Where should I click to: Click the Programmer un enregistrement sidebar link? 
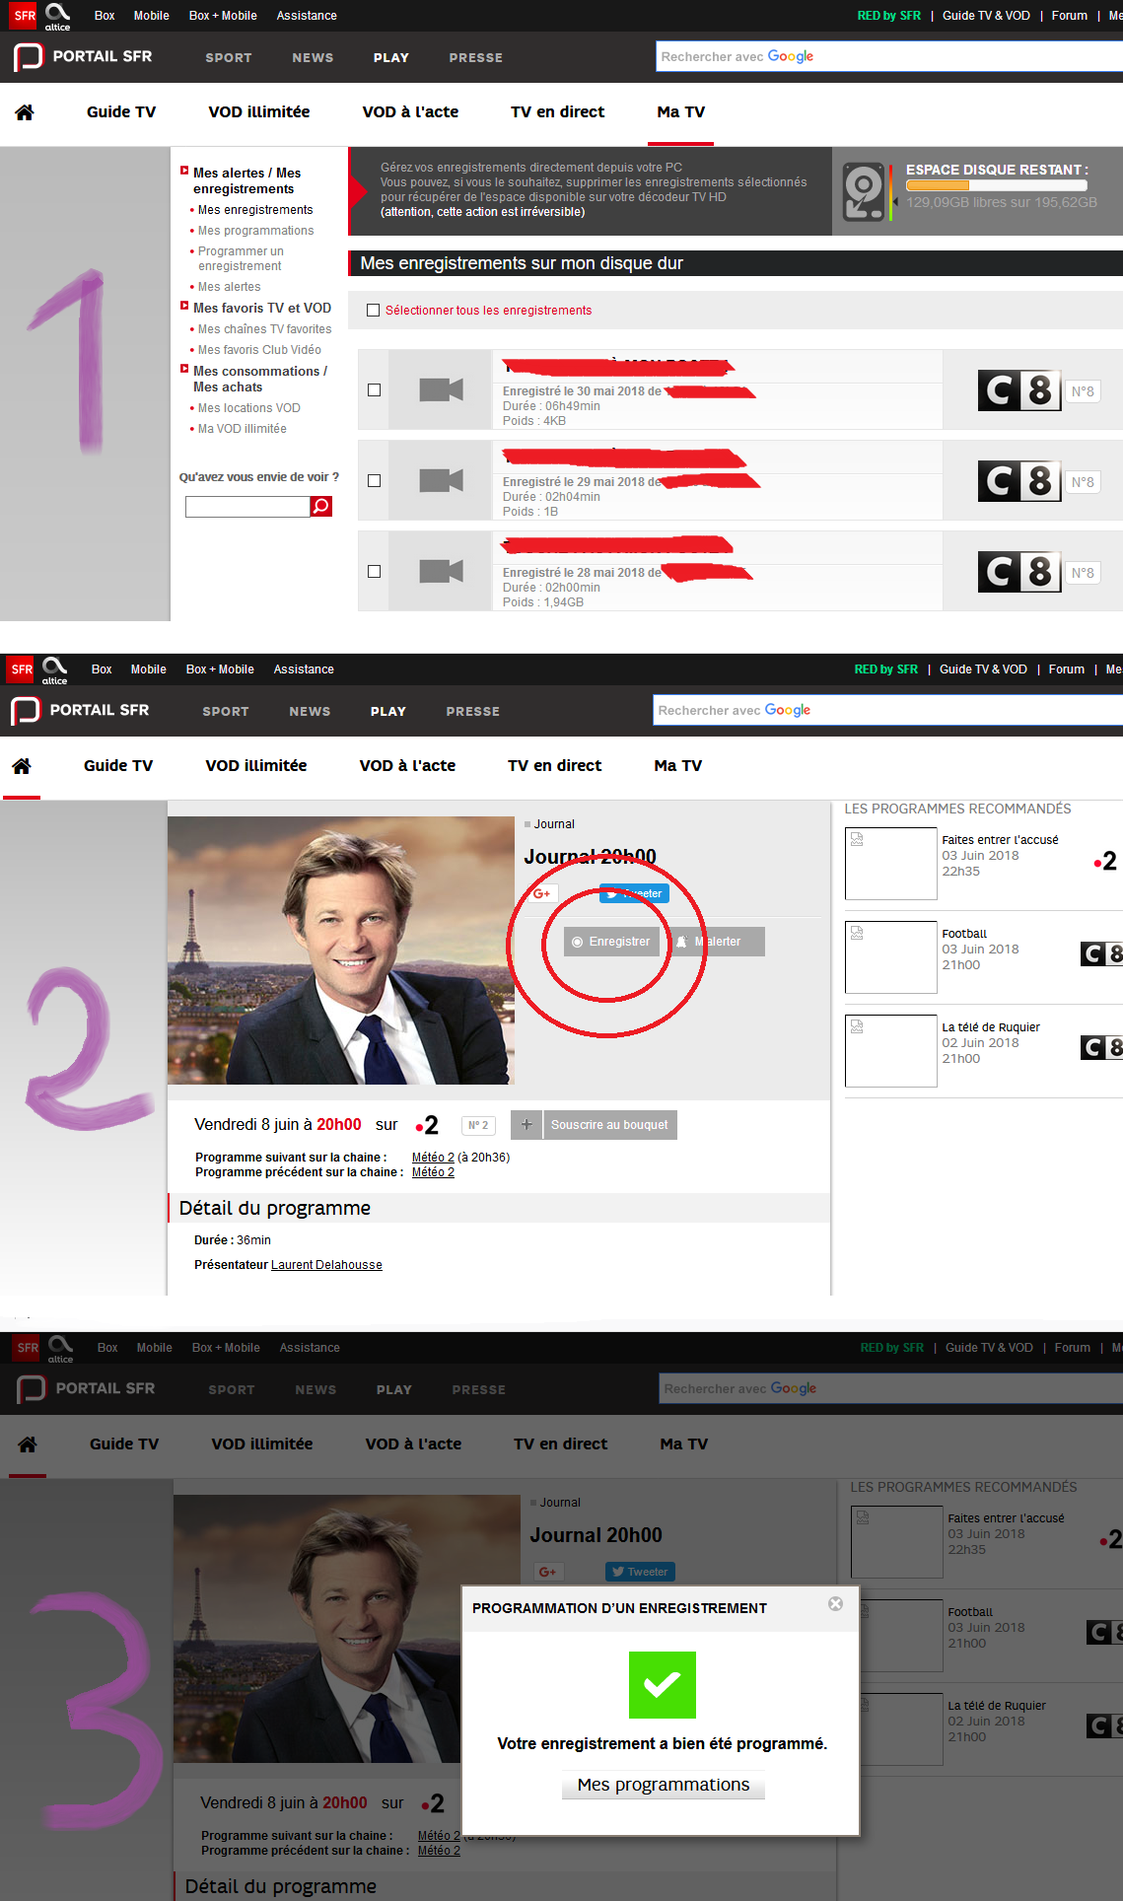tap(241, 258)
